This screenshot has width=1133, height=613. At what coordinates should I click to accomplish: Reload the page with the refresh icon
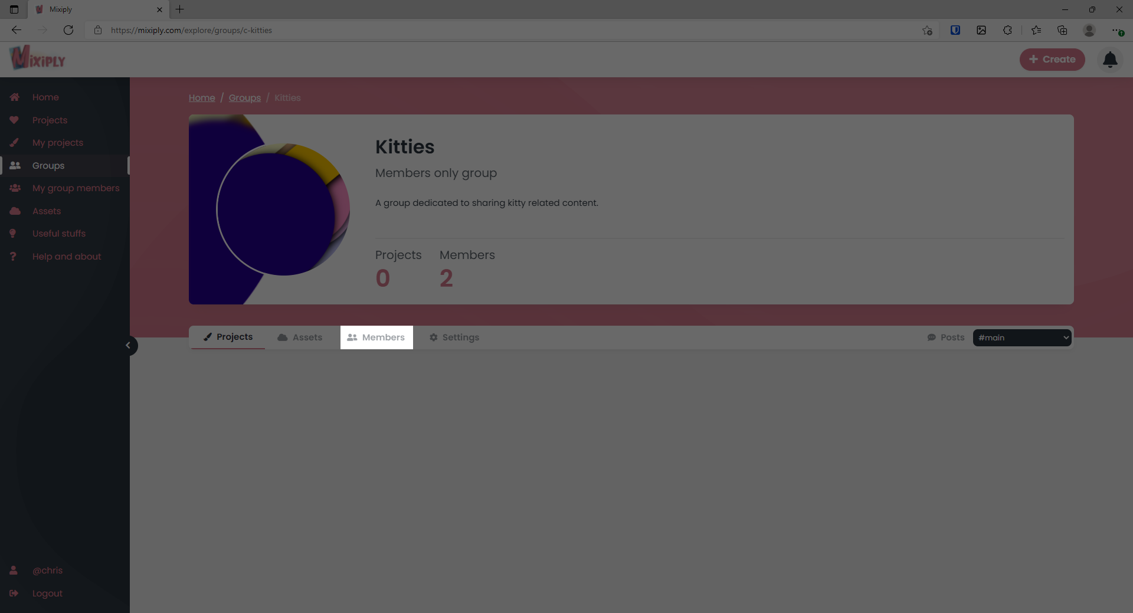pos(68,30)
